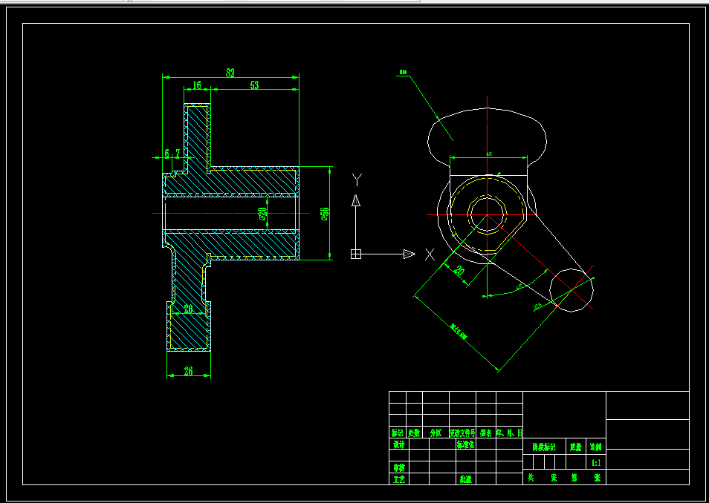
Task: Select the 阶段标记 title block label
Action: pyautogui.click(x=544, y=447)
